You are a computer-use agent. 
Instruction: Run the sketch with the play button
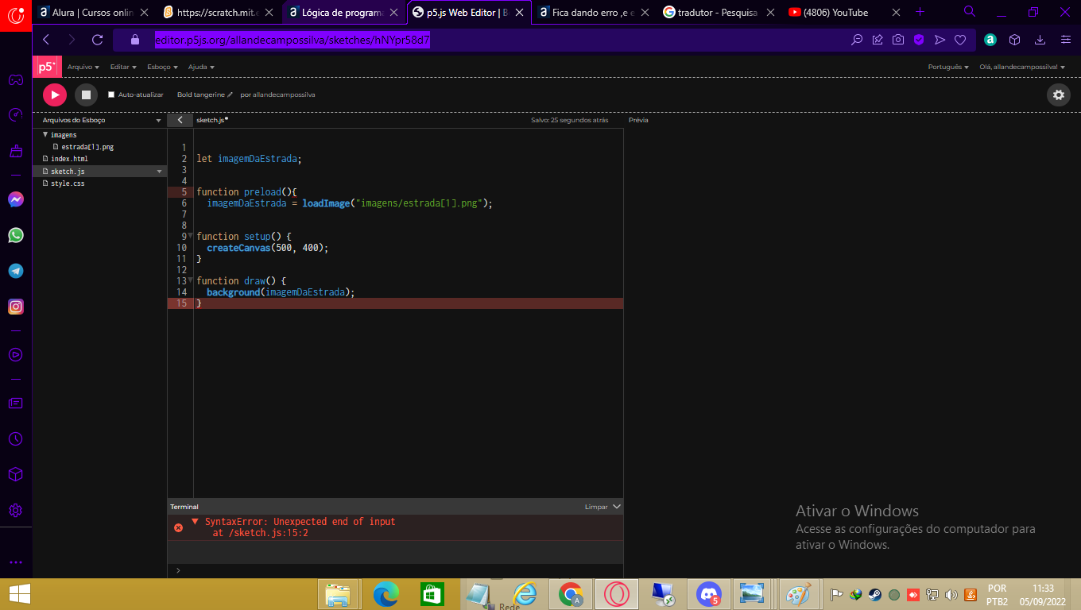[x=55, y=95]
